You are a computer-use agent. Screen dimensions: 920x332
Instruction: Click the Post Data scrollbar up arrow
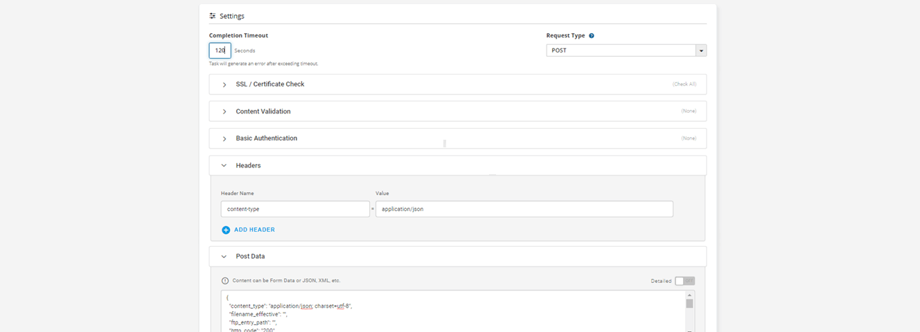pos(689,295)
